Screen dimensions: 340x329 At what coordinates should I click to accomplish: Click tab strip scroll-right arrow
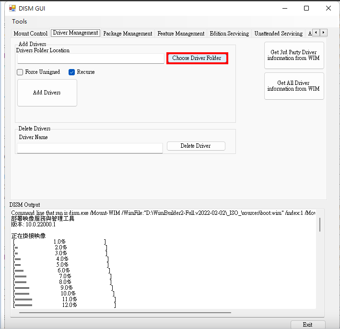tap(324, 33)
